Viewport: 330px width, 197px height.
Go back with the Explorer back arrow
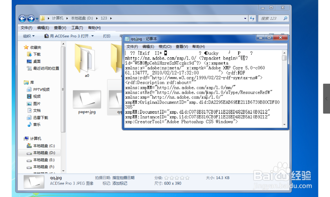(x=22, y=18)
